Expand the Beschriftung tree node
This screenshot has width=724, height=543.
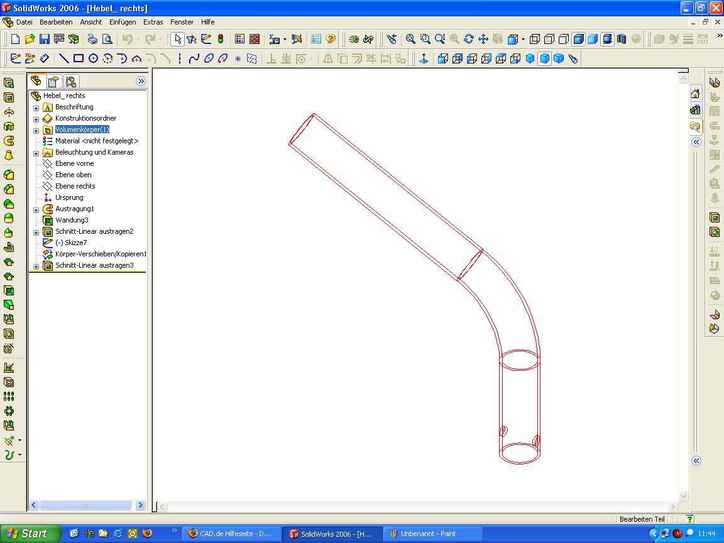[36, 108]
